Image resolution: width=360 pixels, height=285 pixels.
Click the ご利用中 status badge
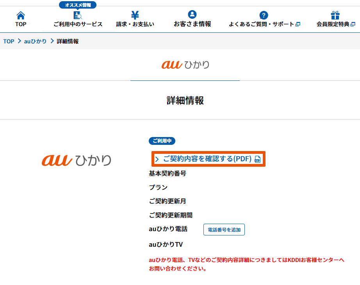point(162,141)
